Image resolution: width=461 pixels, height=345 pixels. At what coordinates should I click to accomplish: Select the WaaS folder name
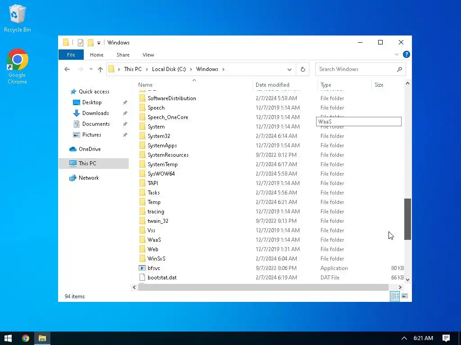[x=154, y=240]
